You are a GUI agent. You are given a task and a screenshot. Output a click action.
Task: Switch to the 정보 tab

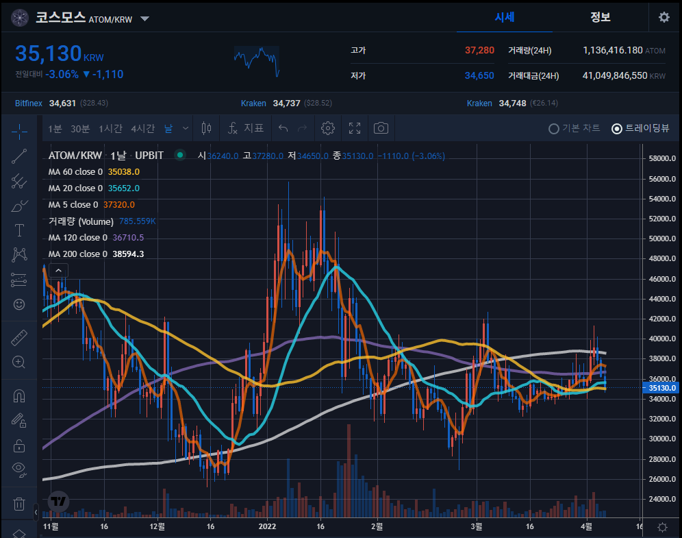[601, 17]
